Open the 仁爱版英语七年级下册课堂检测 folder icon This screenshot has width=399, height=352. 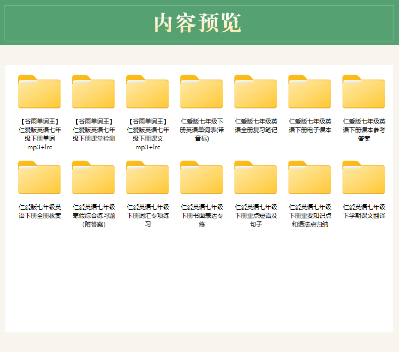click(93, 92)
